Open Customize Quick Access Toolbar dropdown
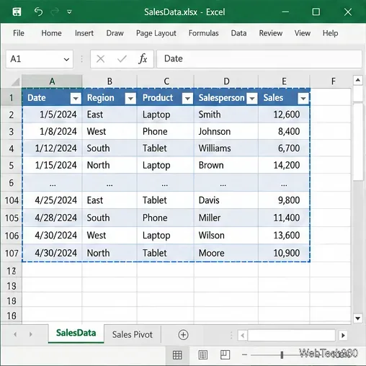 (69, 12)
